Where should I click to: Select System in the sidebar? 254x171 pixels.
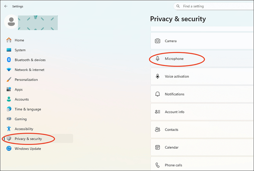[20, 50]
